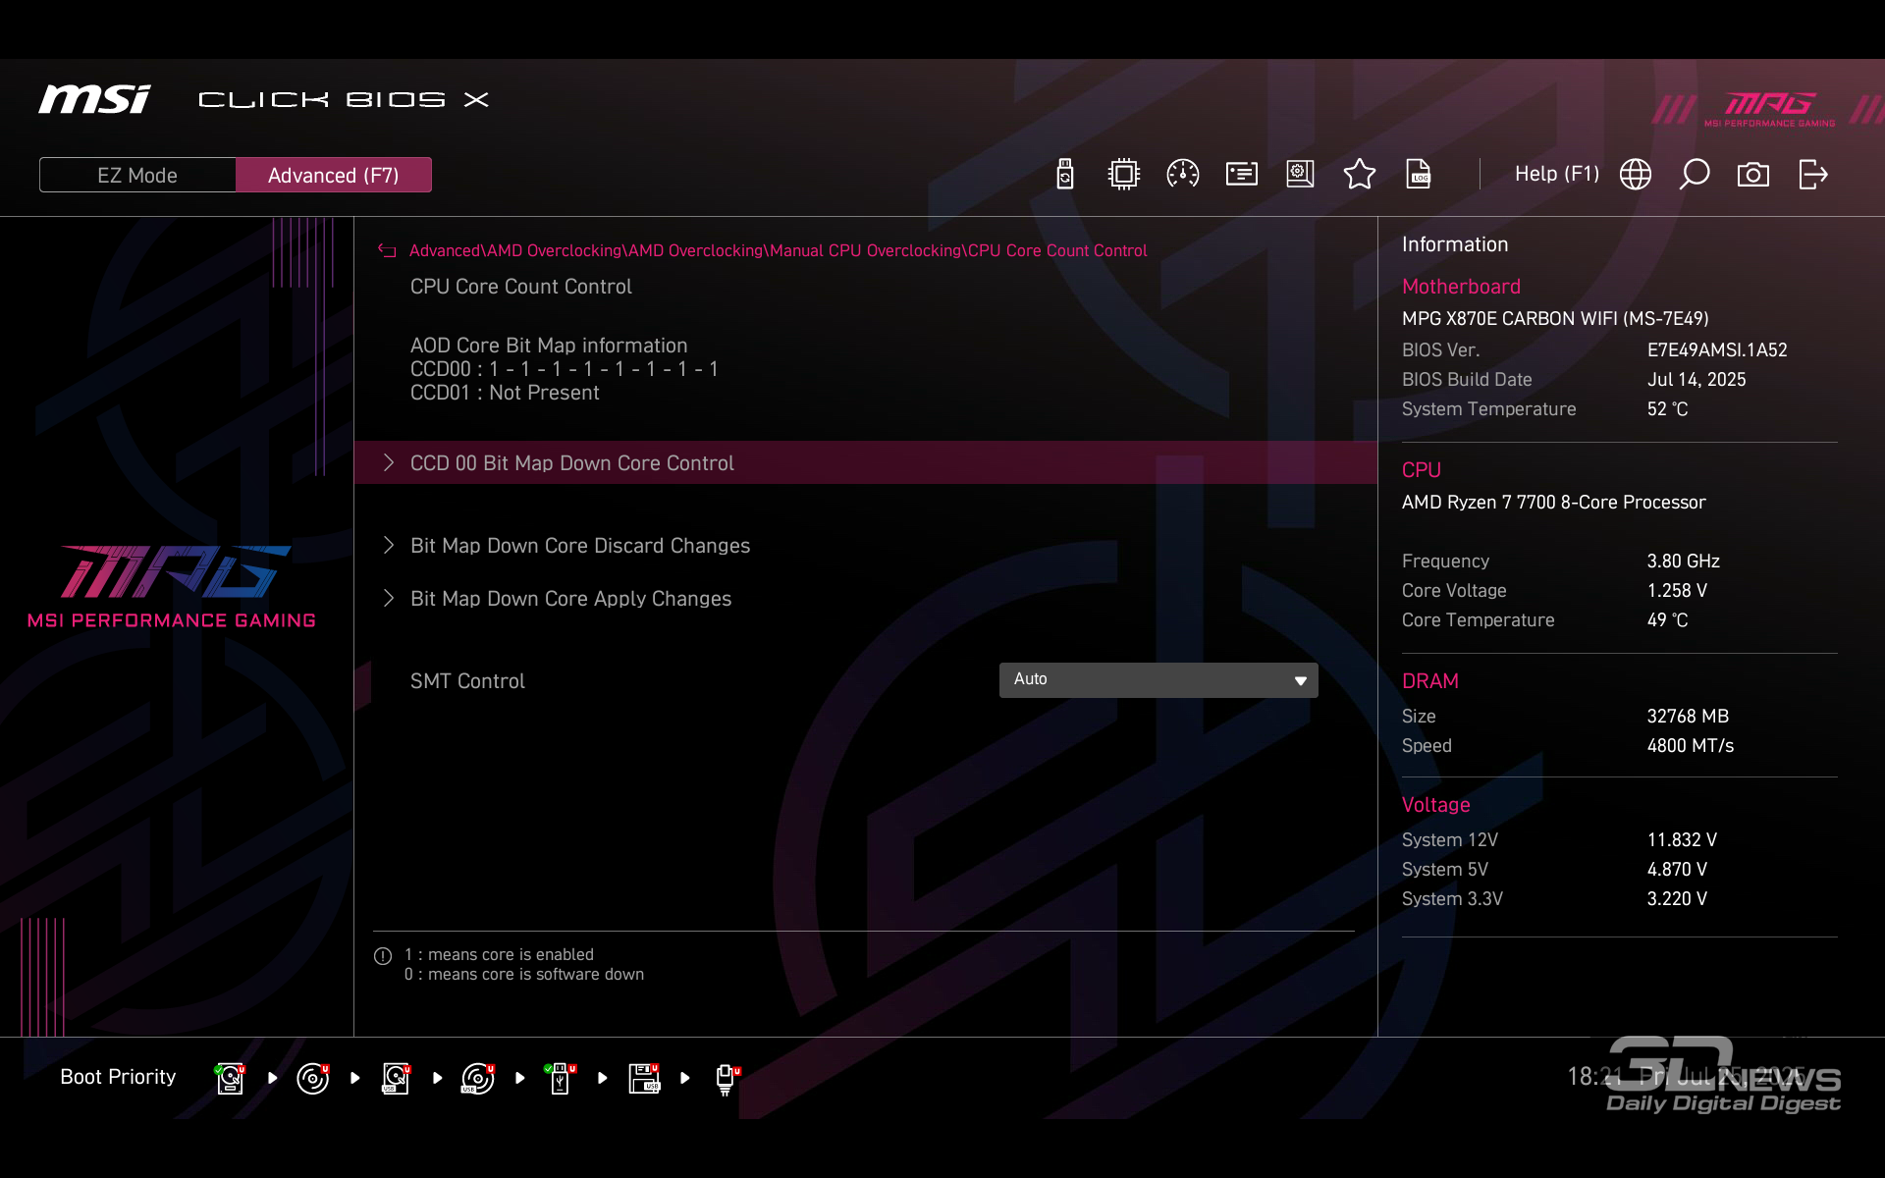Click Frequency 3.80 GHz value
The width and height of the screenshot is (1885, 1178).
point(1683,562)
